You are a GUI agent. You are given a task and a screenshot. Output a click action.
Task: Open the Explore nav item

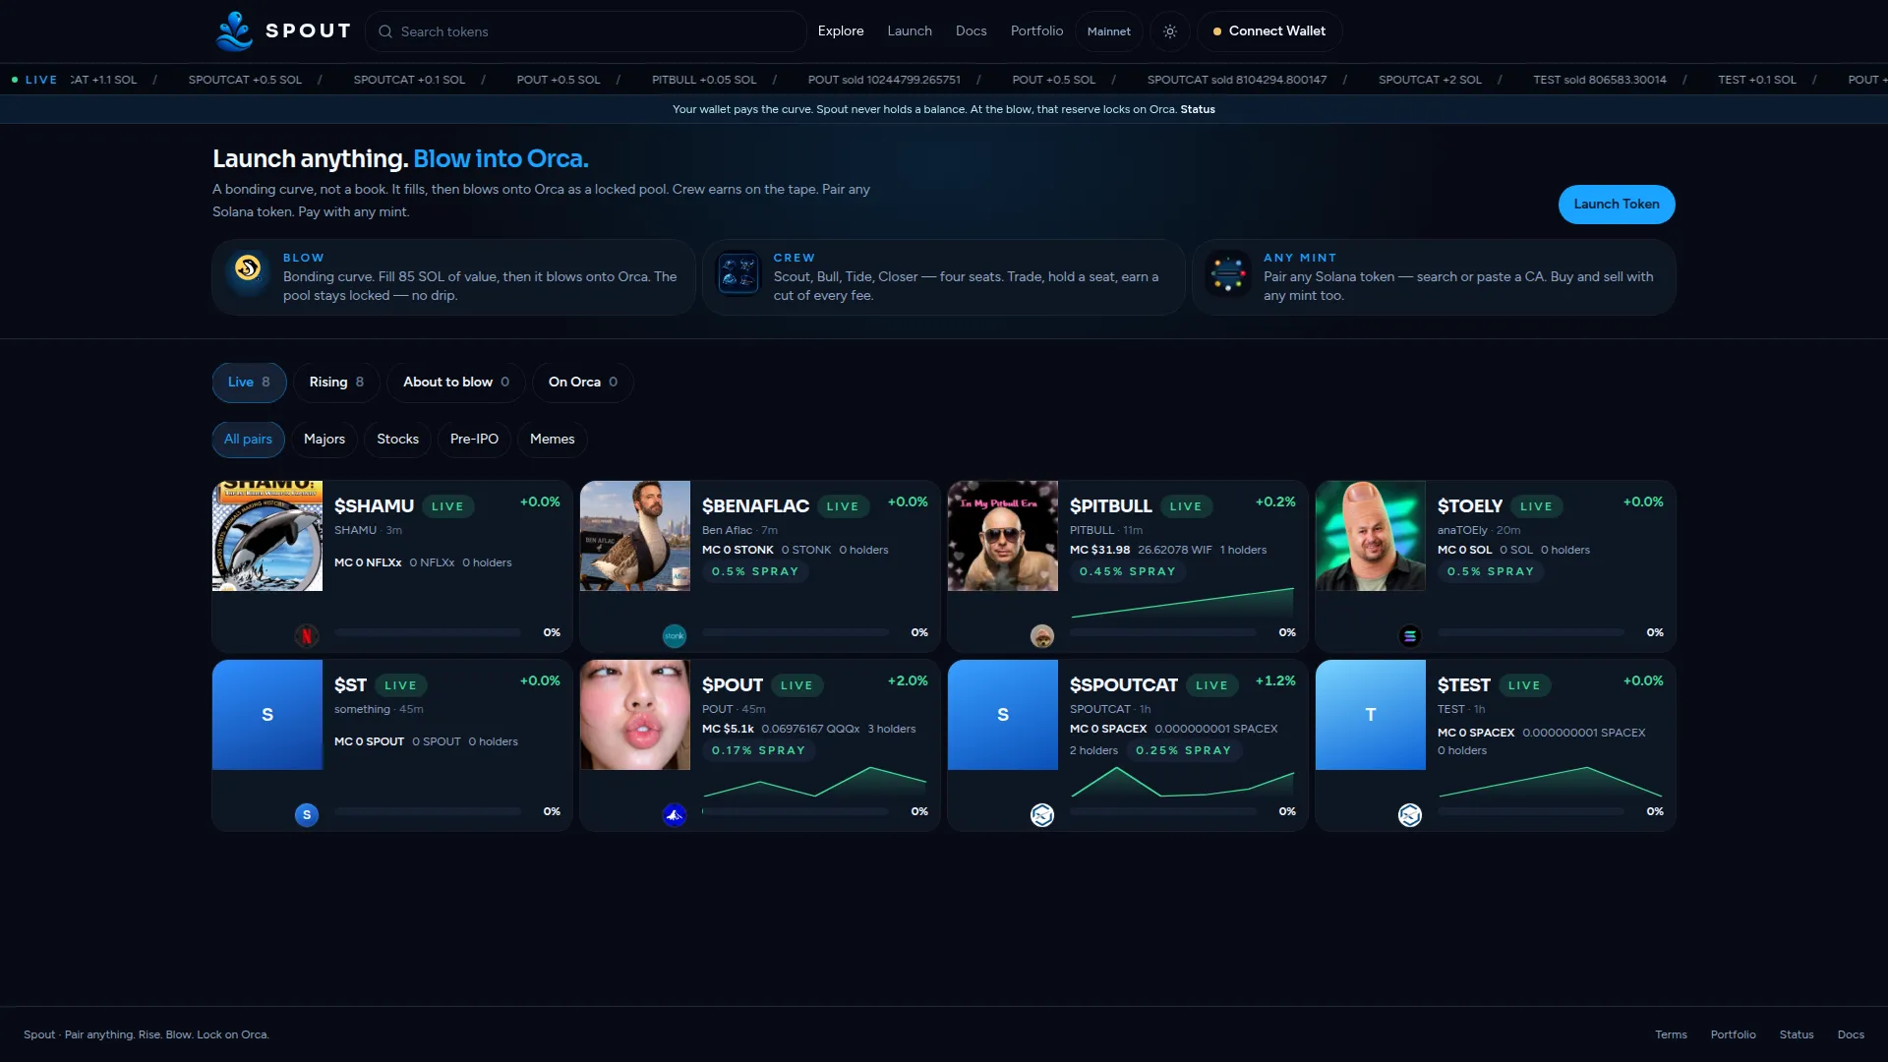click(841, 31)
